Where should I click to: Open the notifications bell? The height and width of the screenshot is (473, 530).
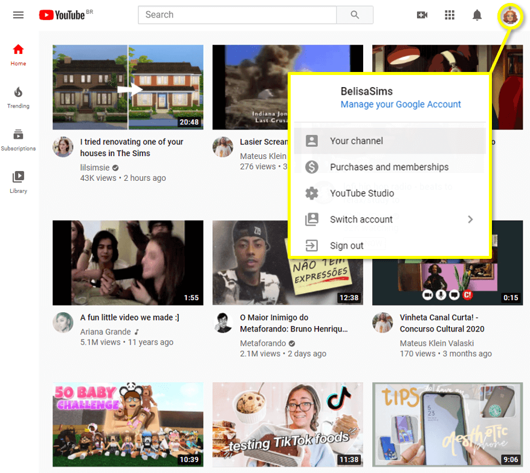pyautogui.click(x=477, y=15)
